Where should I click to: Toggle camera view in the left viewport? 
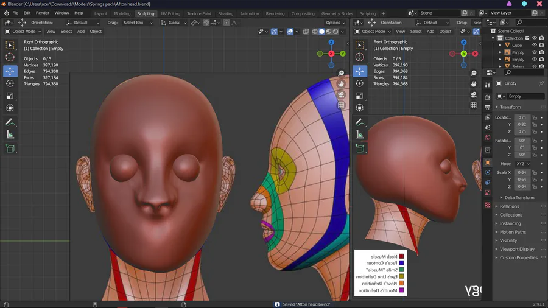341,94
